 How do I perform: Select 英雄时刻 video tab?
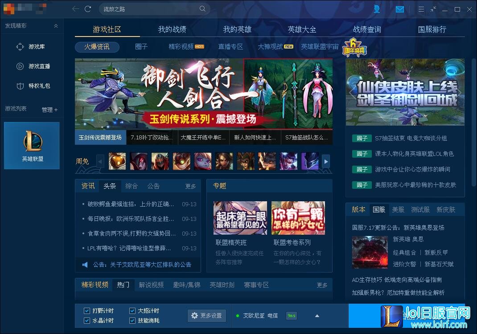click(x=222, y=285)
